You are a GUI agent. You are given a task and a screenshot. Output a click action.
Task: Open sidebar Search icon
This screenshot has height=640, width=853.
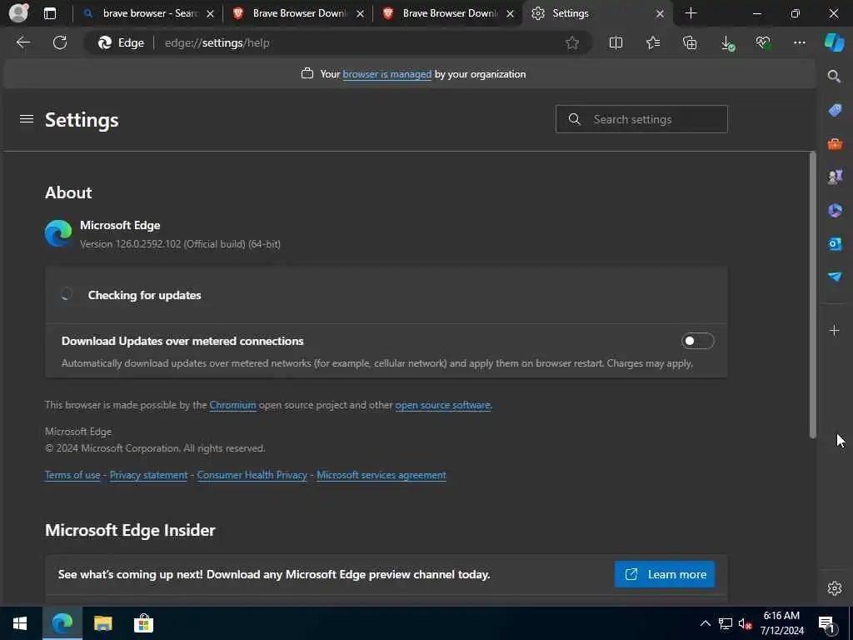click(x=835, y=76)
